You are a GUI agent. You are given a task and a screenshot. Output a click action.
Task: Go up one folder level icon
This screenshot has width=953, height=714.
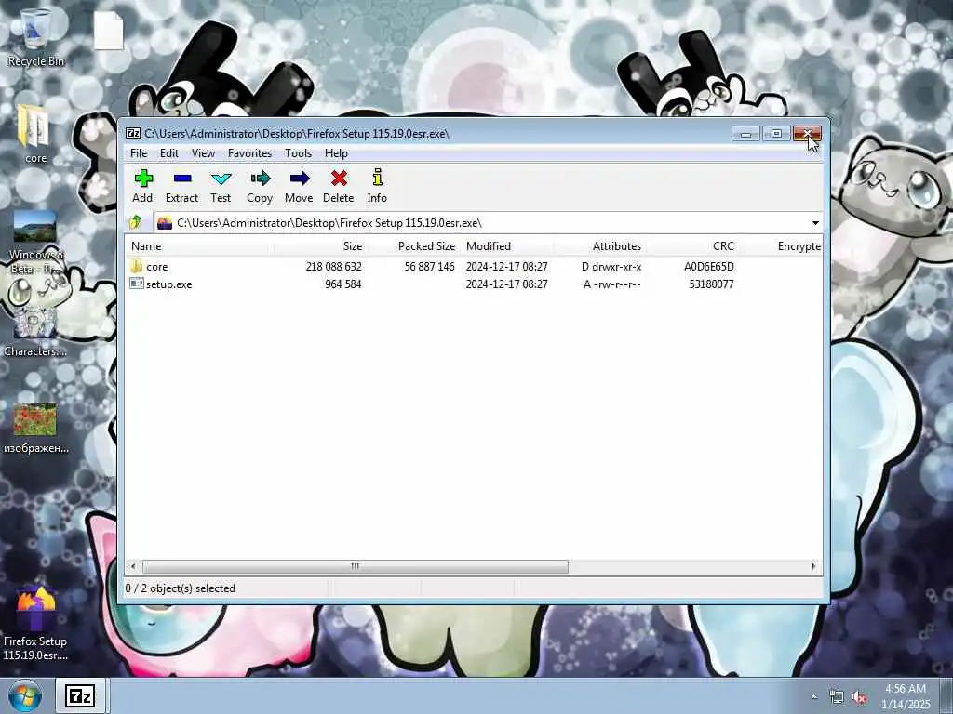136,223
